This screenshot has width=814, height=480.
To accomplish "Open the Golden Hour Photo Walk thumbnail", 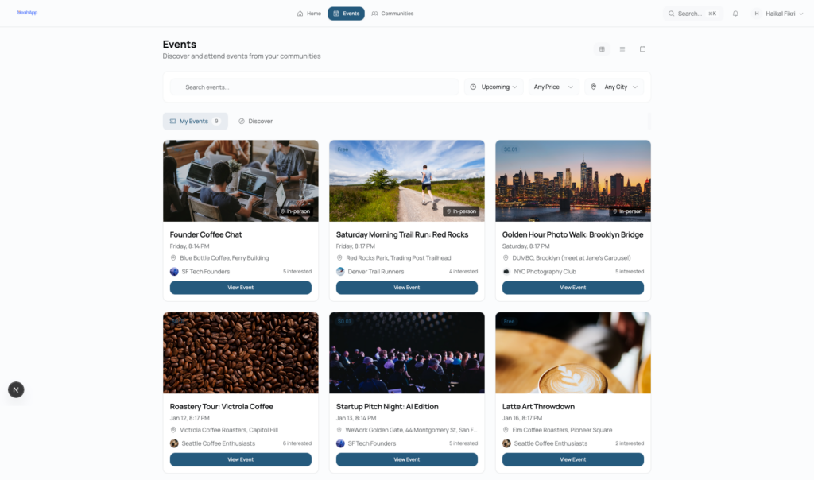I will [572, 180].
